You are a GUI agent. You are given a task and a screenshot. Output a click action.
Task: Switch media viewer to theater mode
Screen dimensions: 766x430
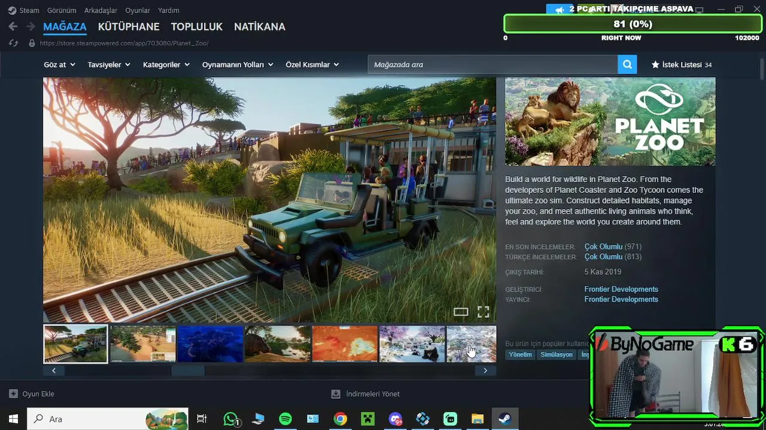point(461,312)
